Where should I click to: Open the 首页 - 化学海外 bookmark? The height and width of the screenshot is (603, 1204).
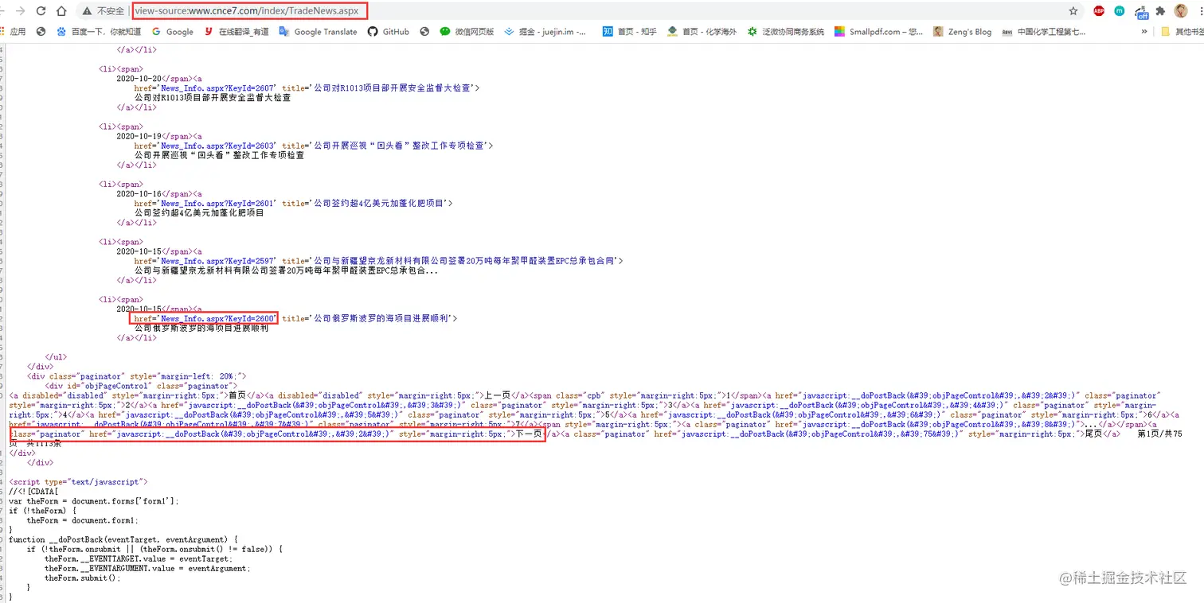[702, 32]
